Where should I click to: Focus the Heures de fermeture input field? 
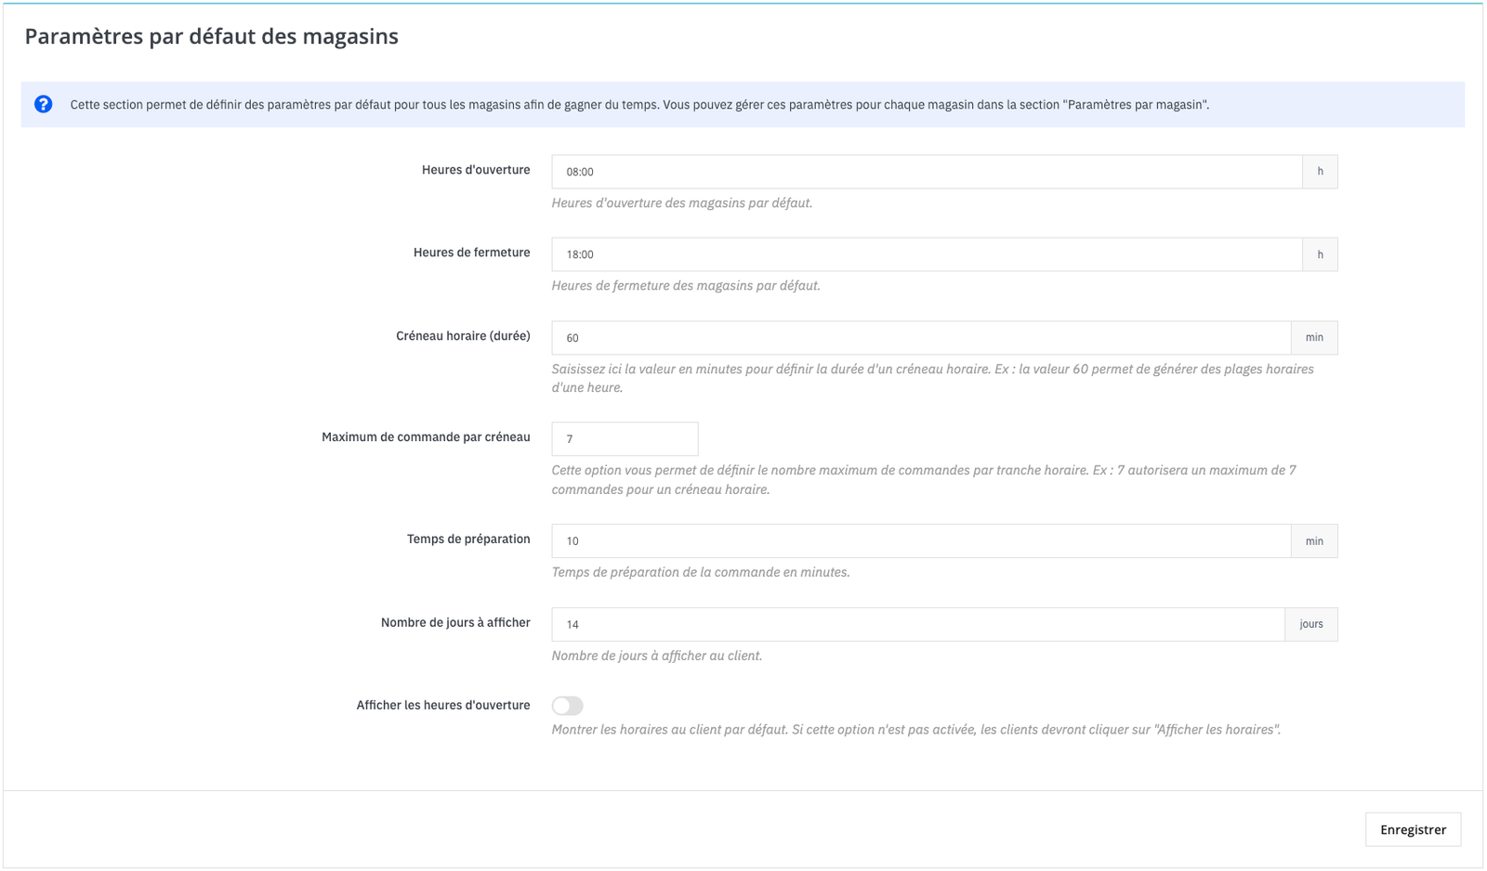tap(927, 254)
